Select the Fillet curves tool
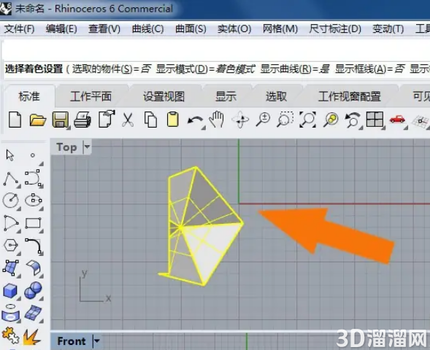The width and height of the screenshot is (430, 350). [x=33, y=246]
